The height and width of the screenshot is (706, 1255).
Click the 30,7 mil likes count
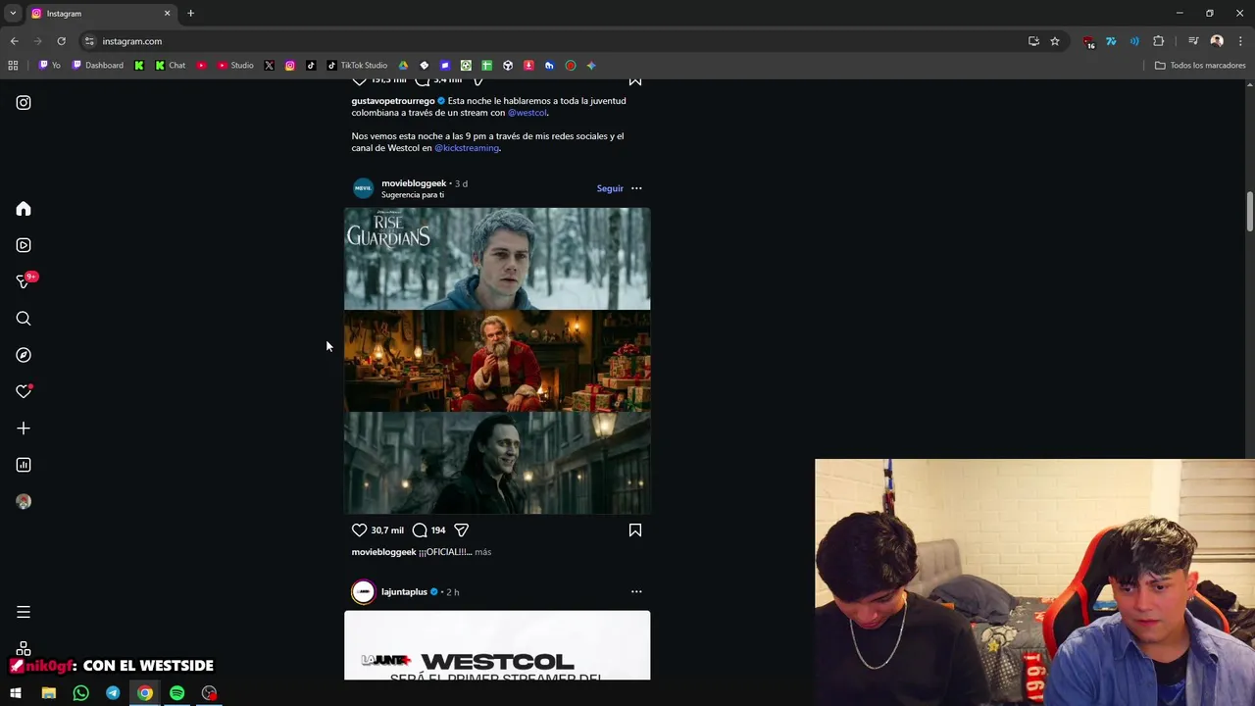coord(387,530)
